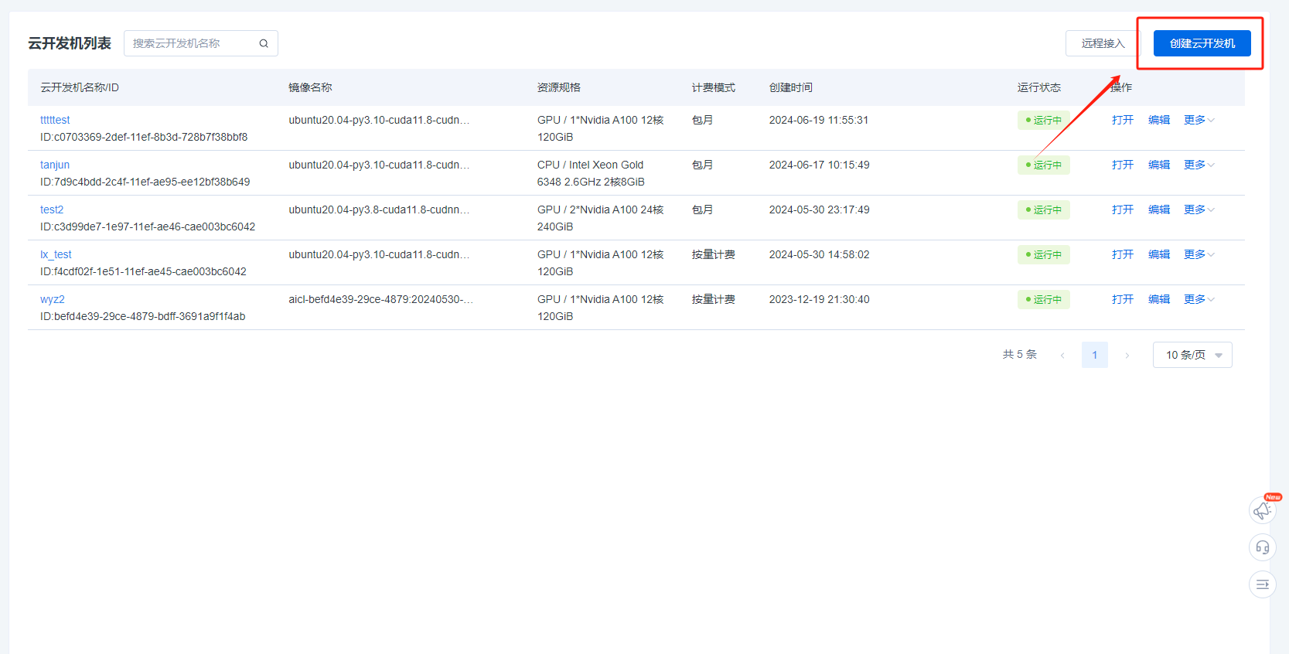Click the 资源规格 column header
Screen dimensions: 1289x654
[x=559, y=87]
